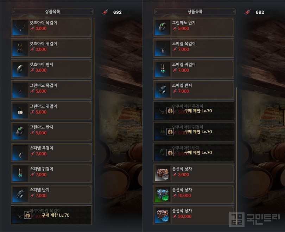The width and height of the screenshot is (285, 232).
Task: Open the 50,000 옵션석 상자 chest icon
Action: coord(163,215)
